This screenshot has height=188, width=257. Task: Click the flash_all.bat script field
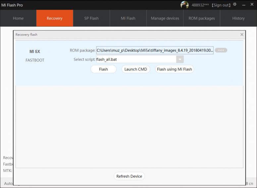click(136, 59)
